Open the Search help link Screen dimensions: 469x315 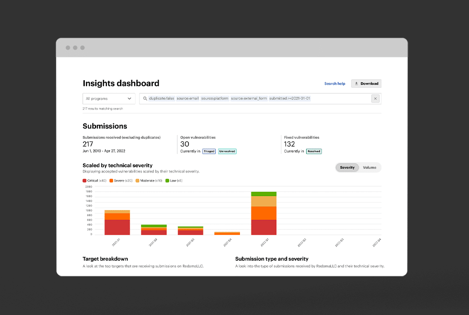[x=334, y=84]
